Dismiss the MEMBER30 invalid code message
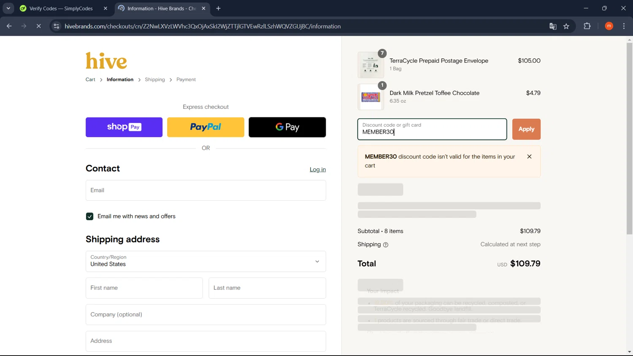Screen dimensions: 633x356 [x=529, y=156]
